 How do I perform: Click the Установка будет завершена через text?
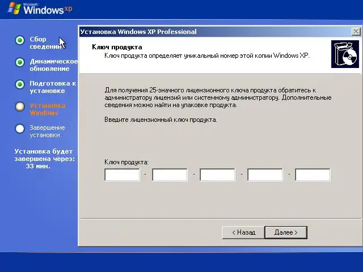45,155
